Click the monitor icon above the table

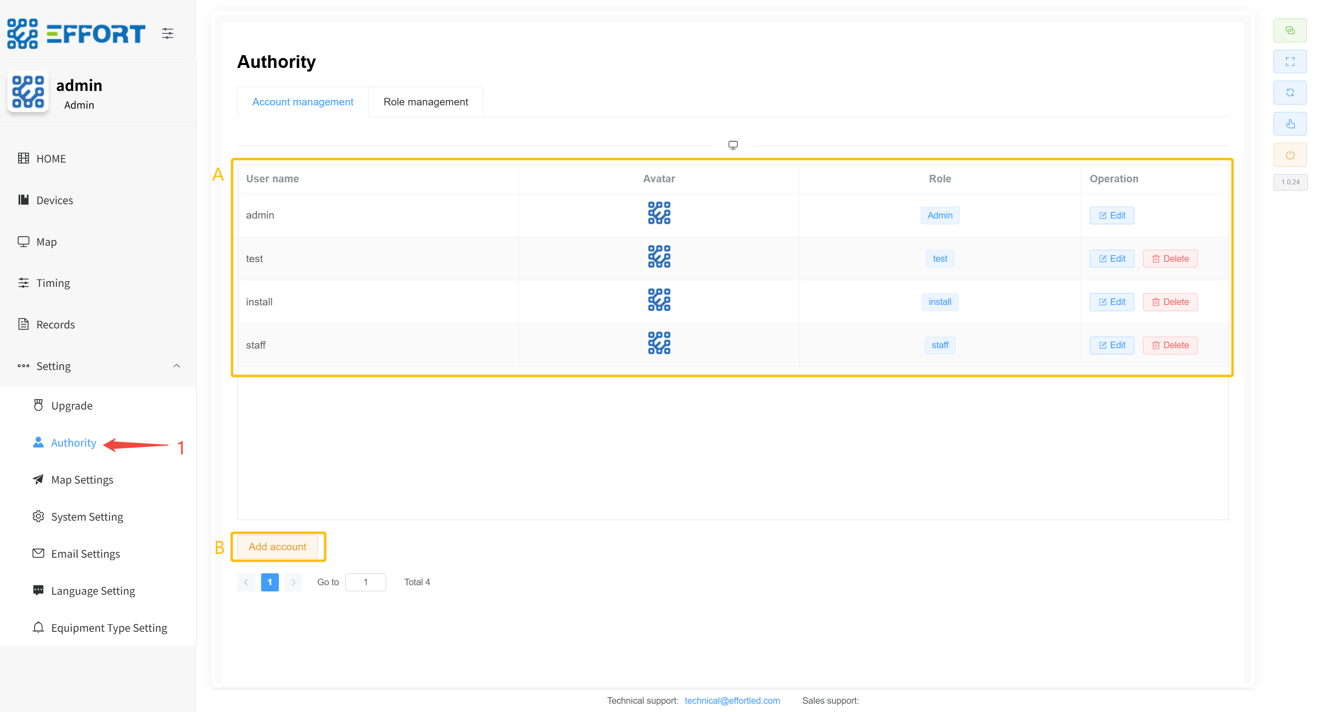click(733, 145)
